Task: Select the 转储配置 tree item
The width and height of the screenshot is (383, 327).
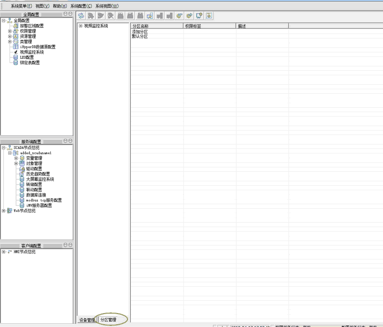Action: tap(34, 185)
